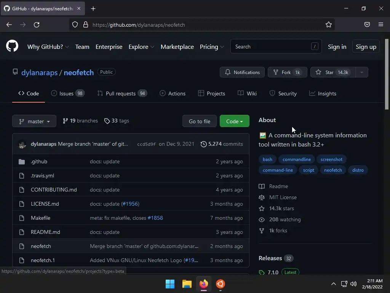Viewport: 390px width, 293px height.
Task: Expand the Why GitHub? menu
Action: (x=48, y=47)
